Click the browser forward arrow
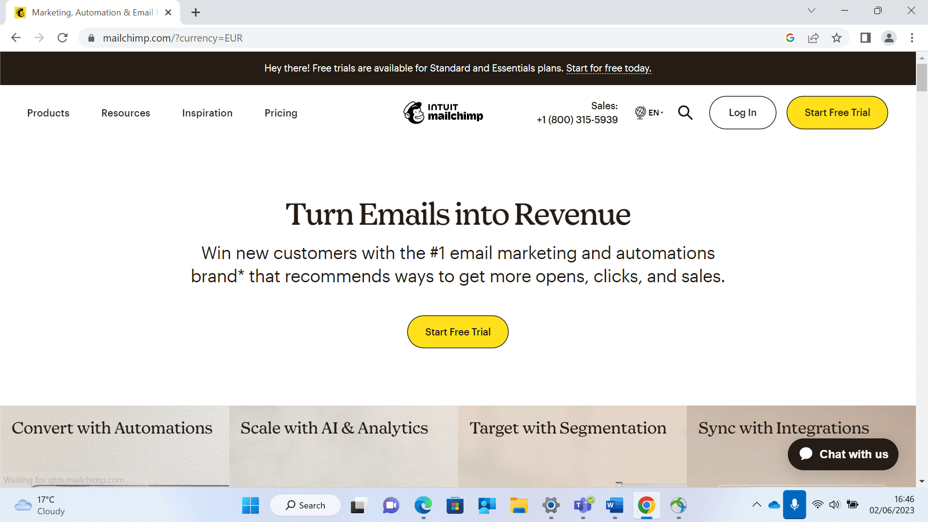This screenshot has height=522, width=928. pyautogui.click(x=39, y=38)
